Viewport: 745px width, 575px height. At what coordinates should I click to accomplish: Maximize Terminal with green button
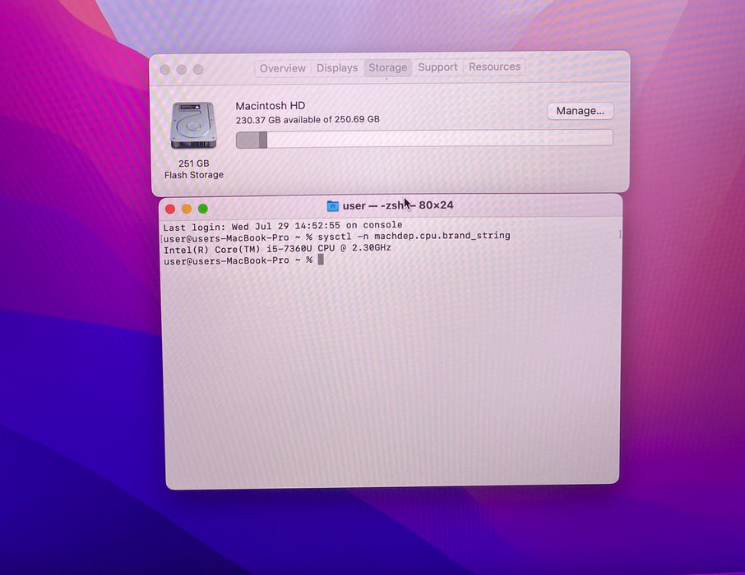point(203,208)
